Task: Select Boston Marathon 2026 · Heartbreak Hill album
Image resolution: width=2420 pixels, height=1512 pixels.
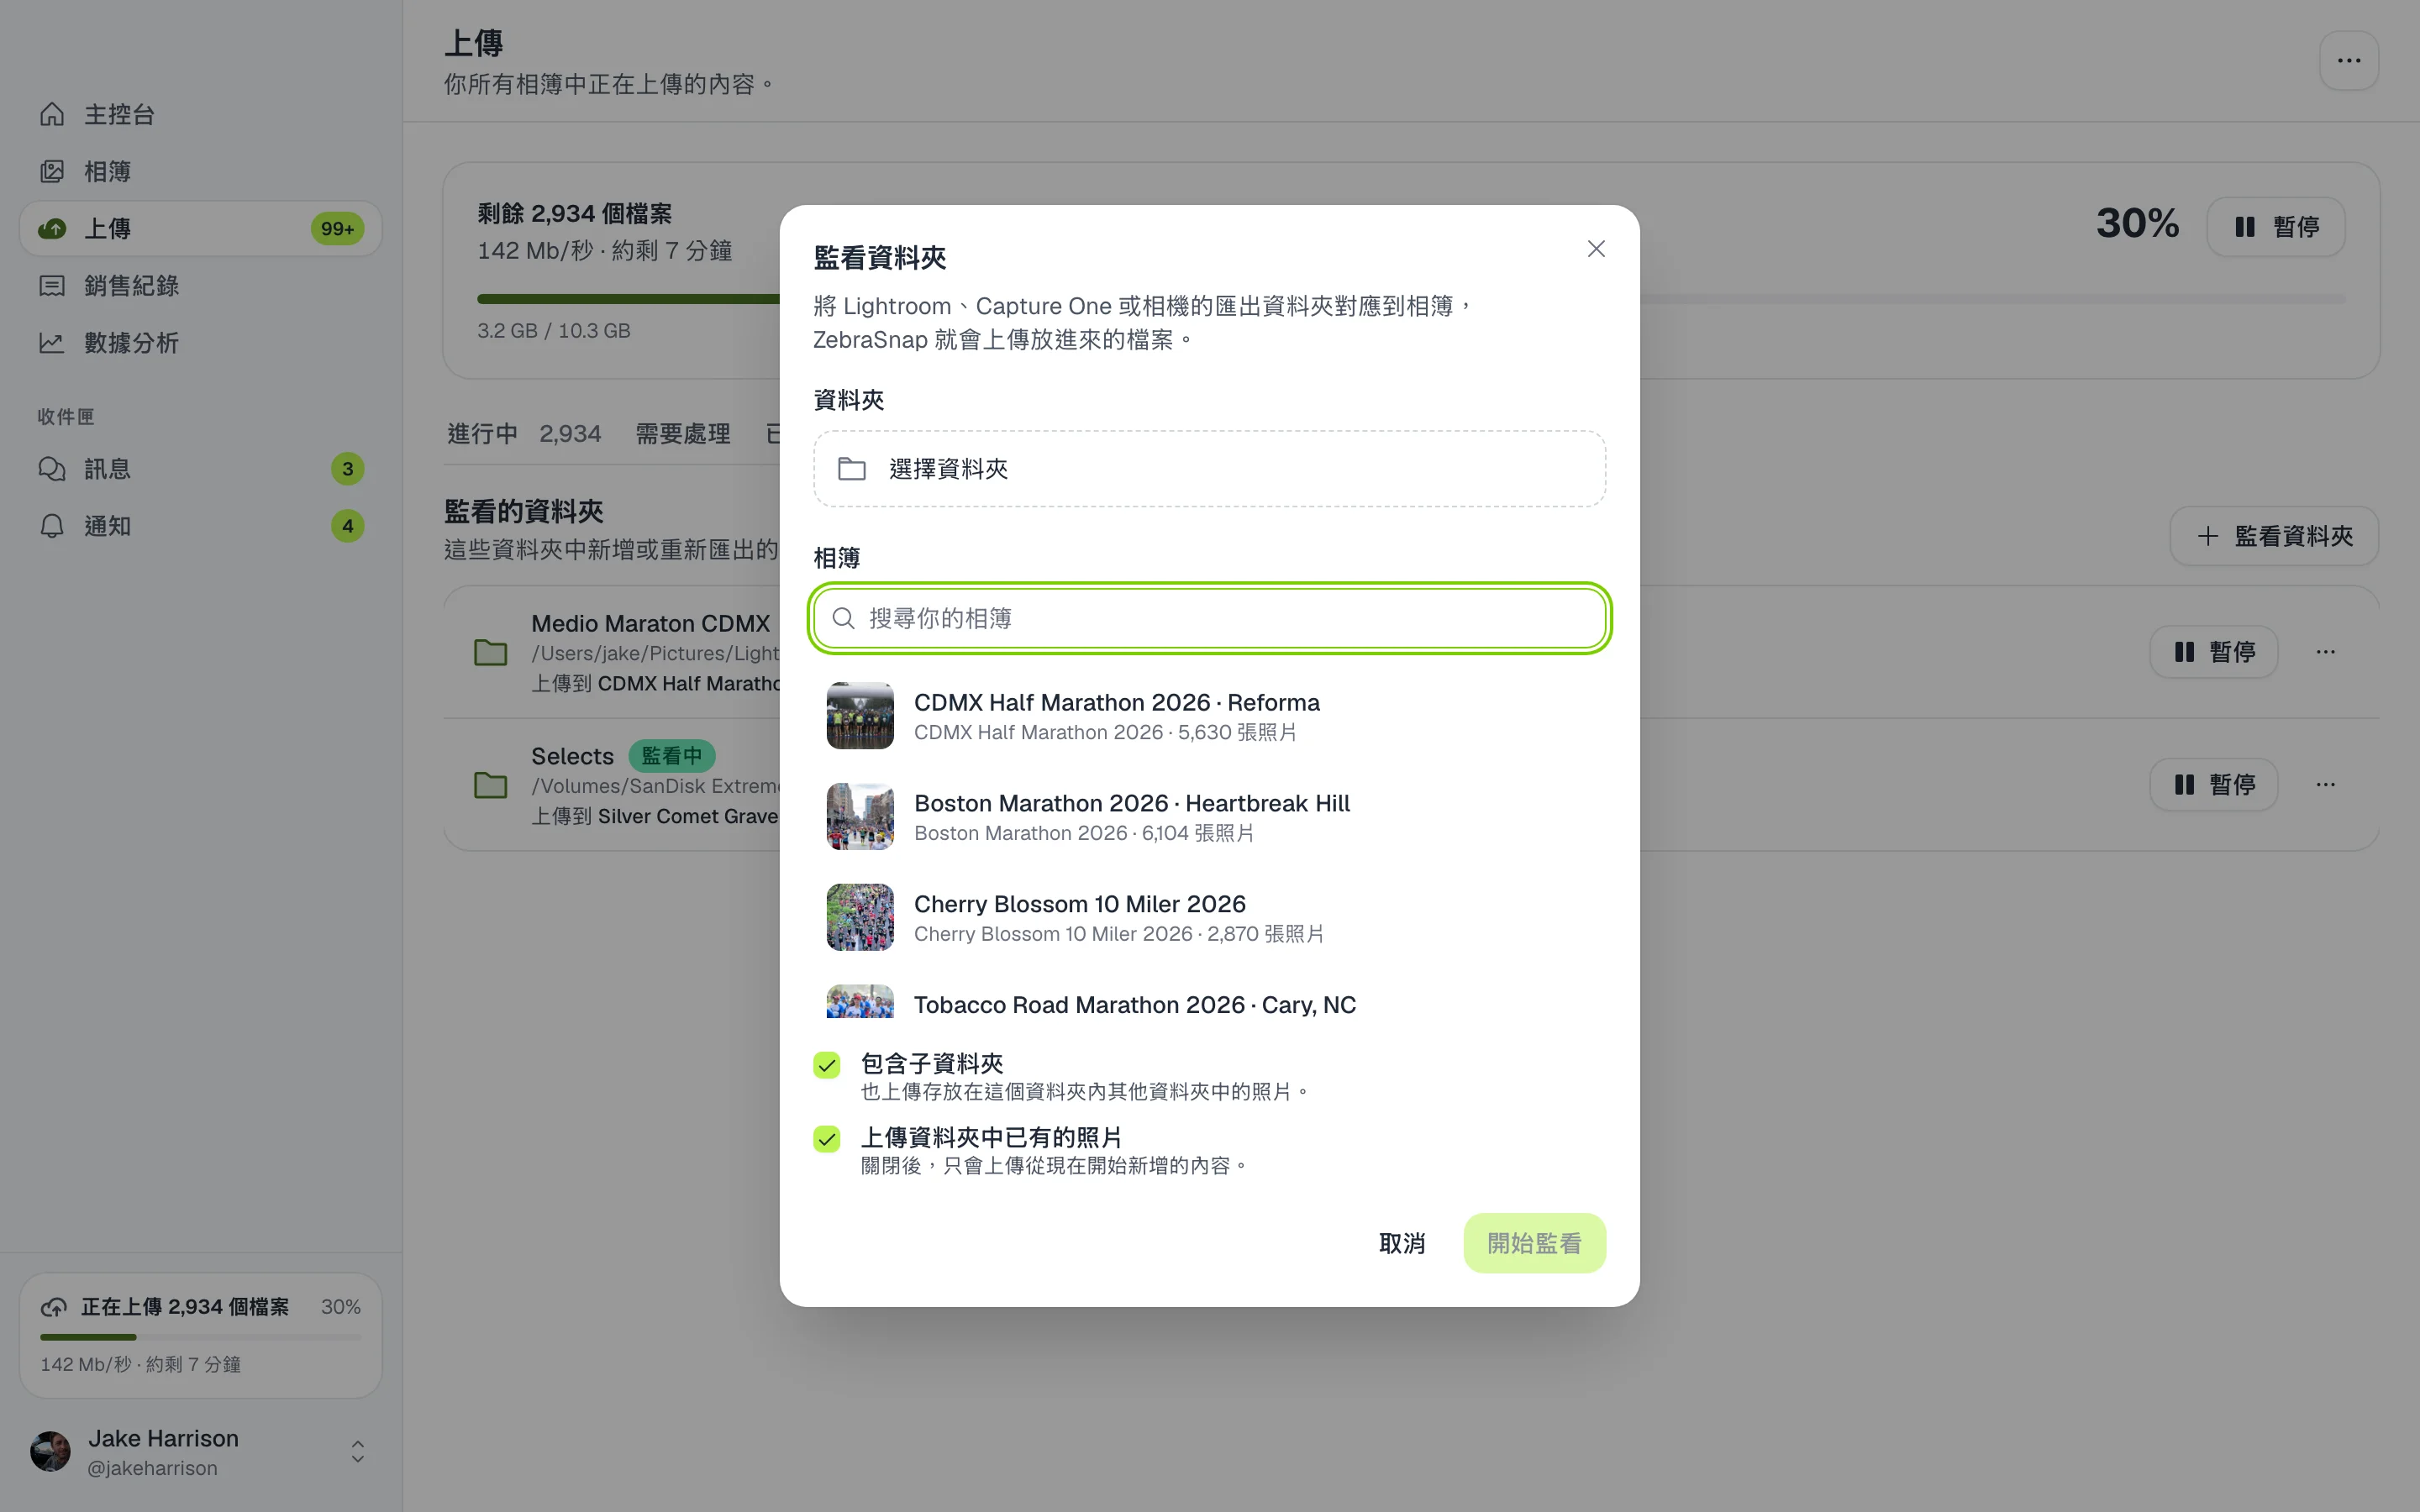Action: [x=1209, y=817]
